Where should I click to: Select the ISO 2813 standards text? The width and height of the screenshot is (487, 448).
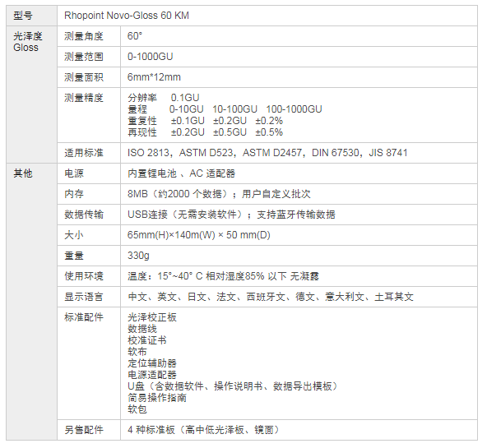[267, 153]
